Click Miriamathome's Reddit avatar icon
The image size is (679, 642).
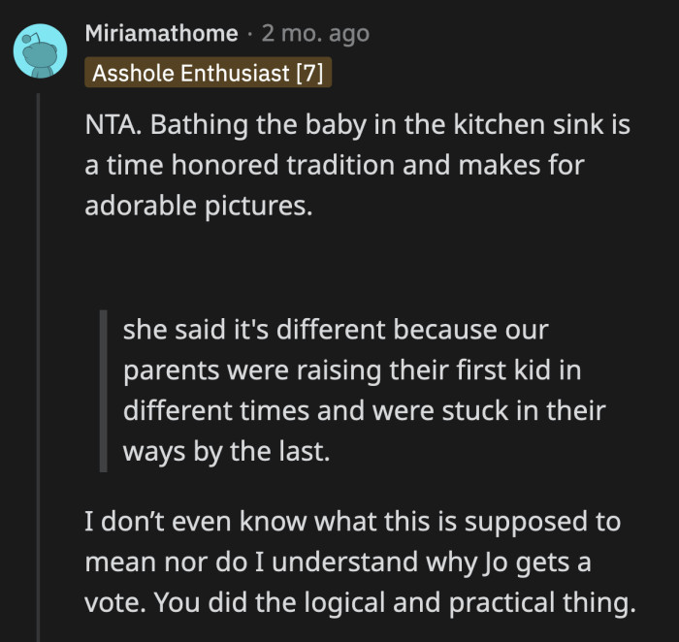41,52
